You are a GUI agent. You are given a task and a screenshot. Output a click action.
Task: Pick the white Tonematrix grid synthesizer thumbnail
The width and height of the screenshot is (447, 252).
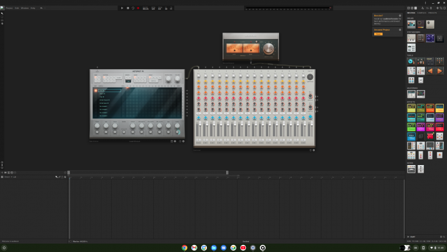411,48
